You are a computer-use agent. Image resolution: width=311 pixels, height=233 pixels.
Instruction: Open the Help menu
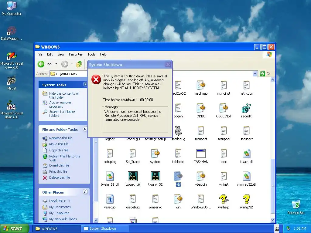(103, 54)
